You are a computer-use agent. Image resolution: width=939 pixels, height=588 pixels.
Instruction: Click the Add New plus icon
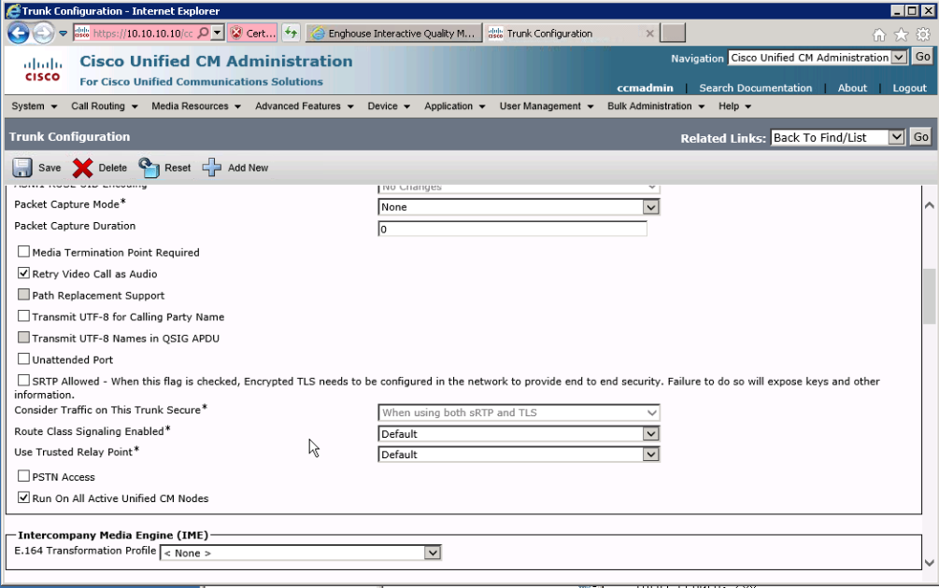coord(212,167)
